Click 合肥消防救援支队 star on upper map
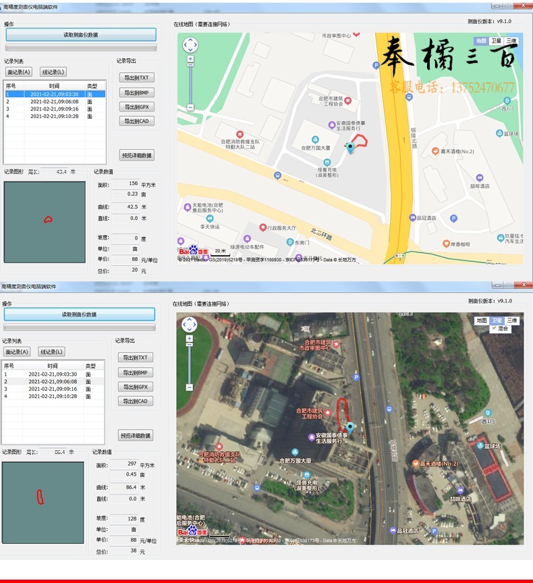 click(x=240, y=134)
